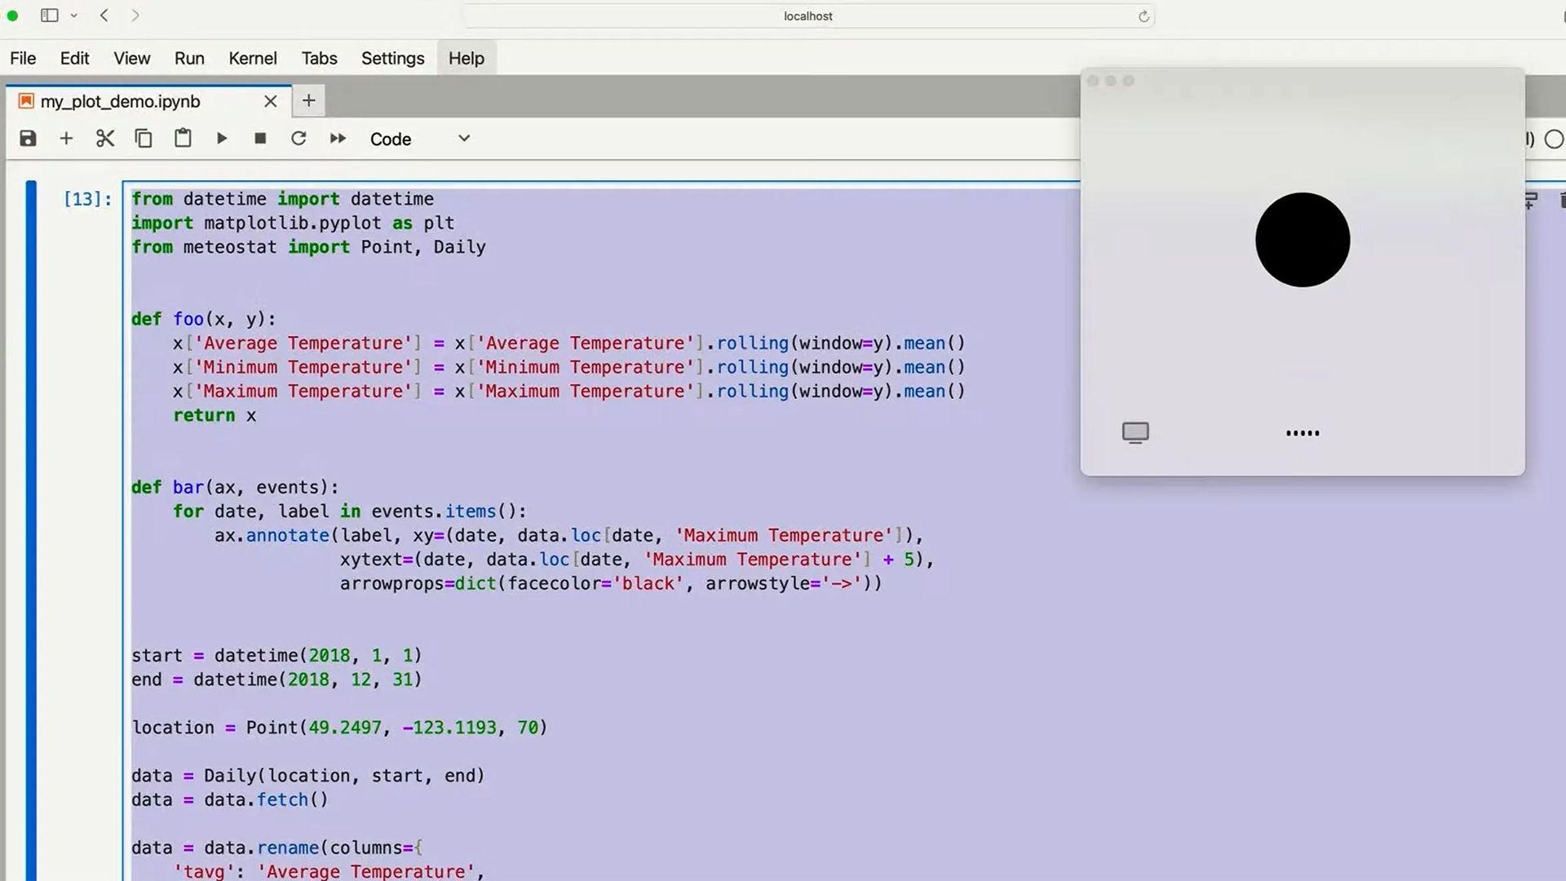Open a new launcher tab with the plus button
Screen dimensions: 1566x881
[308, 100]
